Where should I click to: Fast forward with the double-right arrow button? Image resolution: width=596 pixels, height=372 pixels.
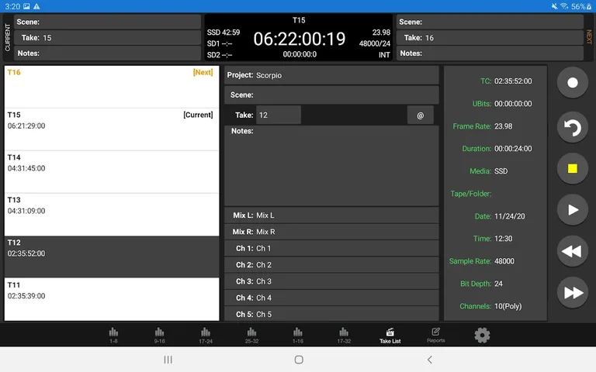tap(573, 292)
